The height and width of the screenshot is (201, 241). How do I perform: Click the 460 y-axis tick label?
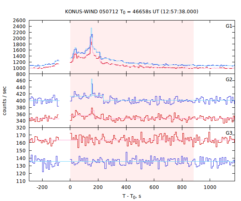(21, 80)
